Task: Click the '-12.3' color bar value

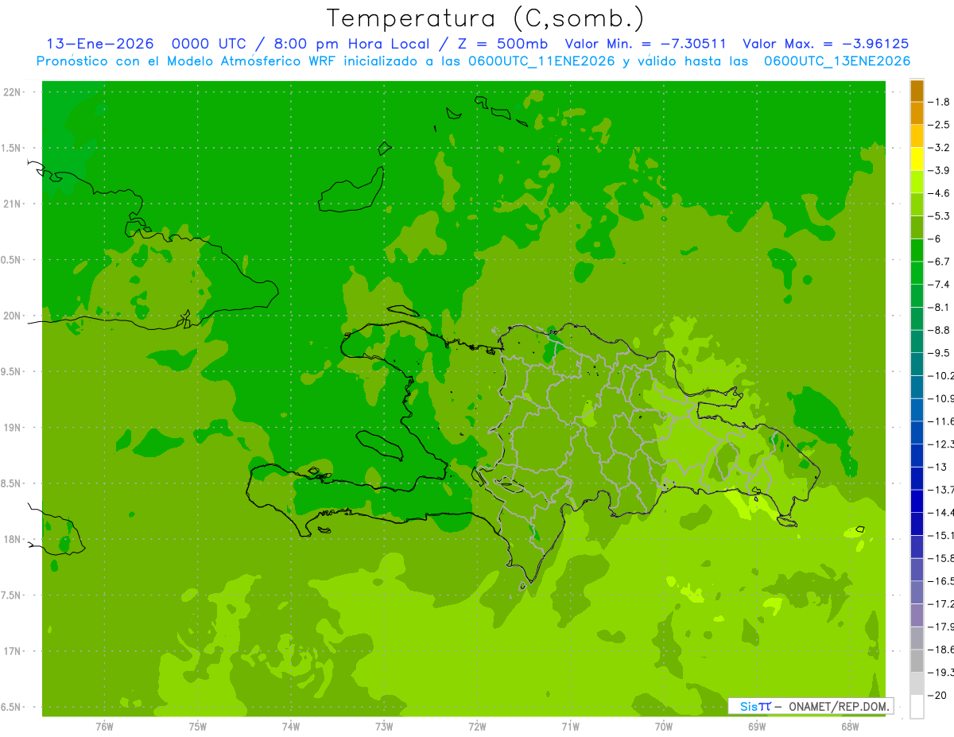Action: pyautogui.click(x=941, y=444)
